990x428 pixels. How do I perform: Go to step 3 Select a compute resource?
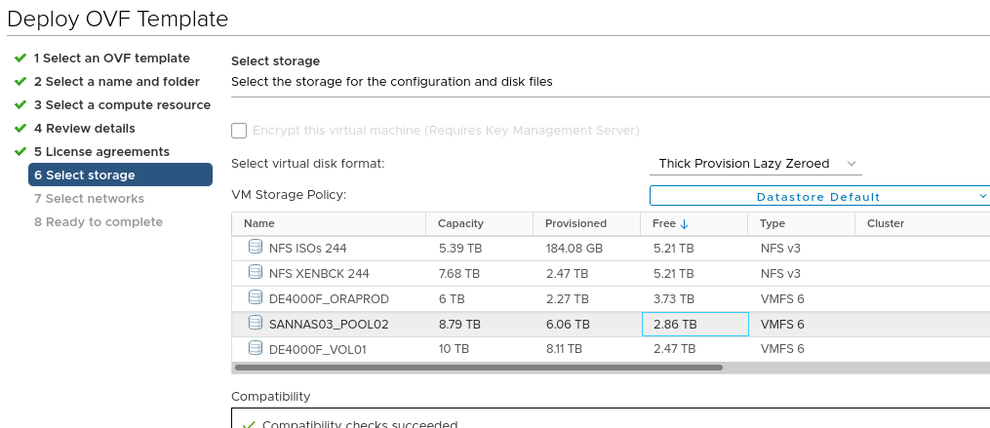tap(123, 104)
